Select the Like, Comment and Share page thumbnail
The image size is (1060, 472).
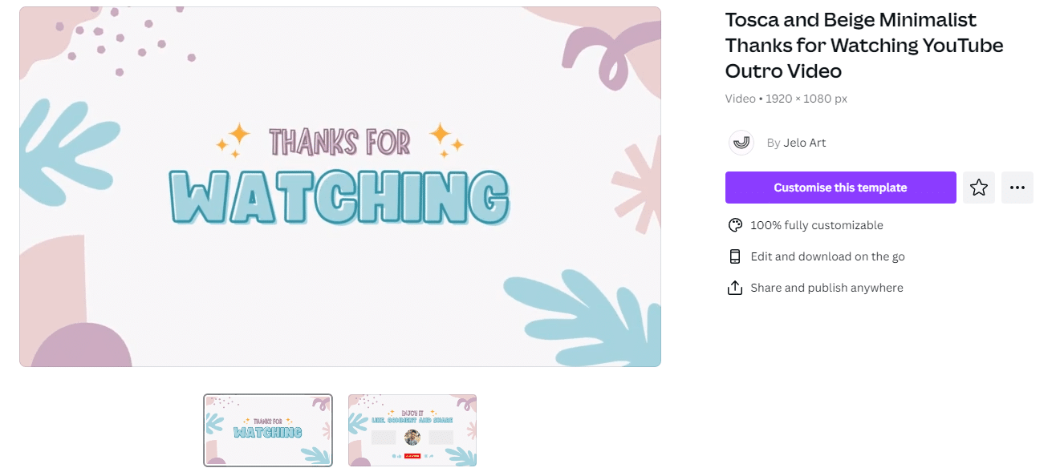coord(412,430)
